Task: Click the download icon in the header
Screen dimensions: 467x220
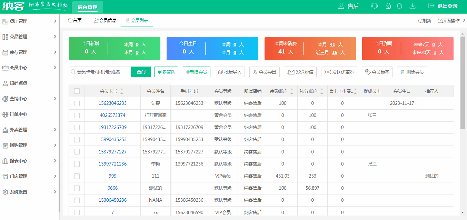Action: pos(412,6)
